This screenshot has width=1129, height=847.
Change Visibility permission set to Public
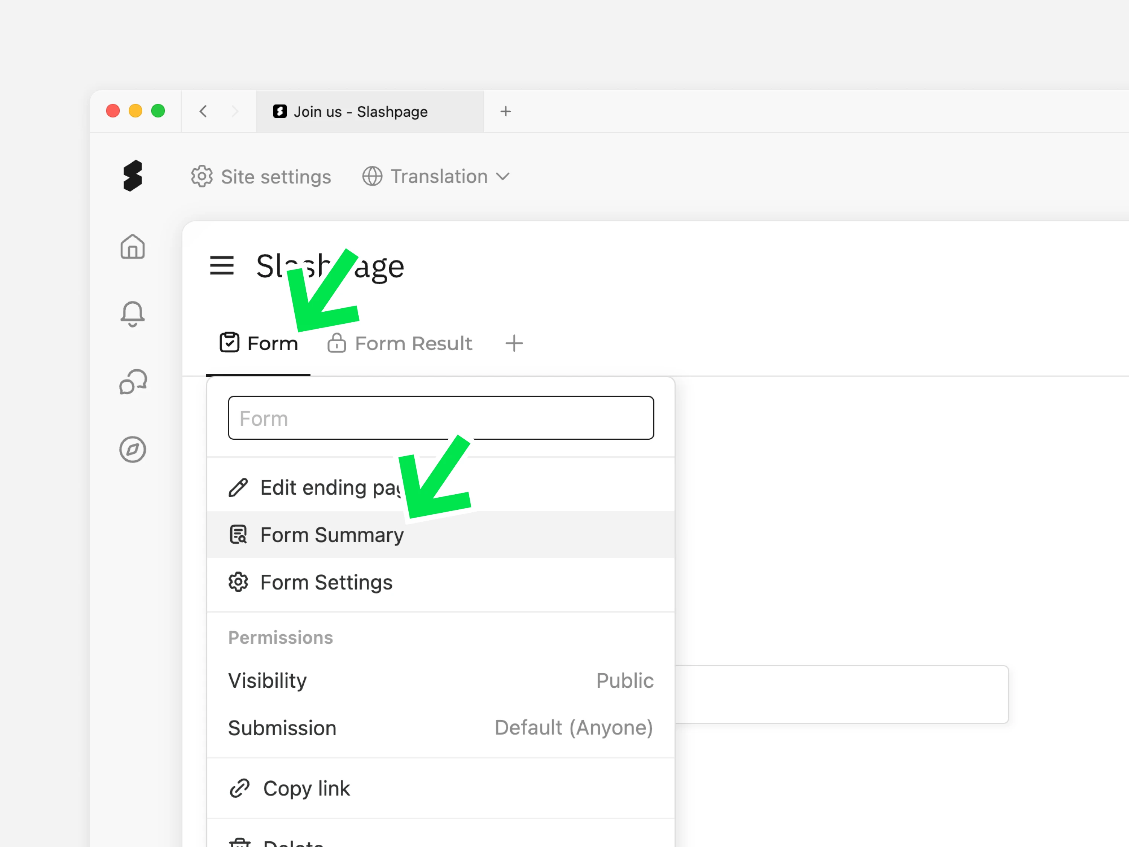tap(441, 681)
